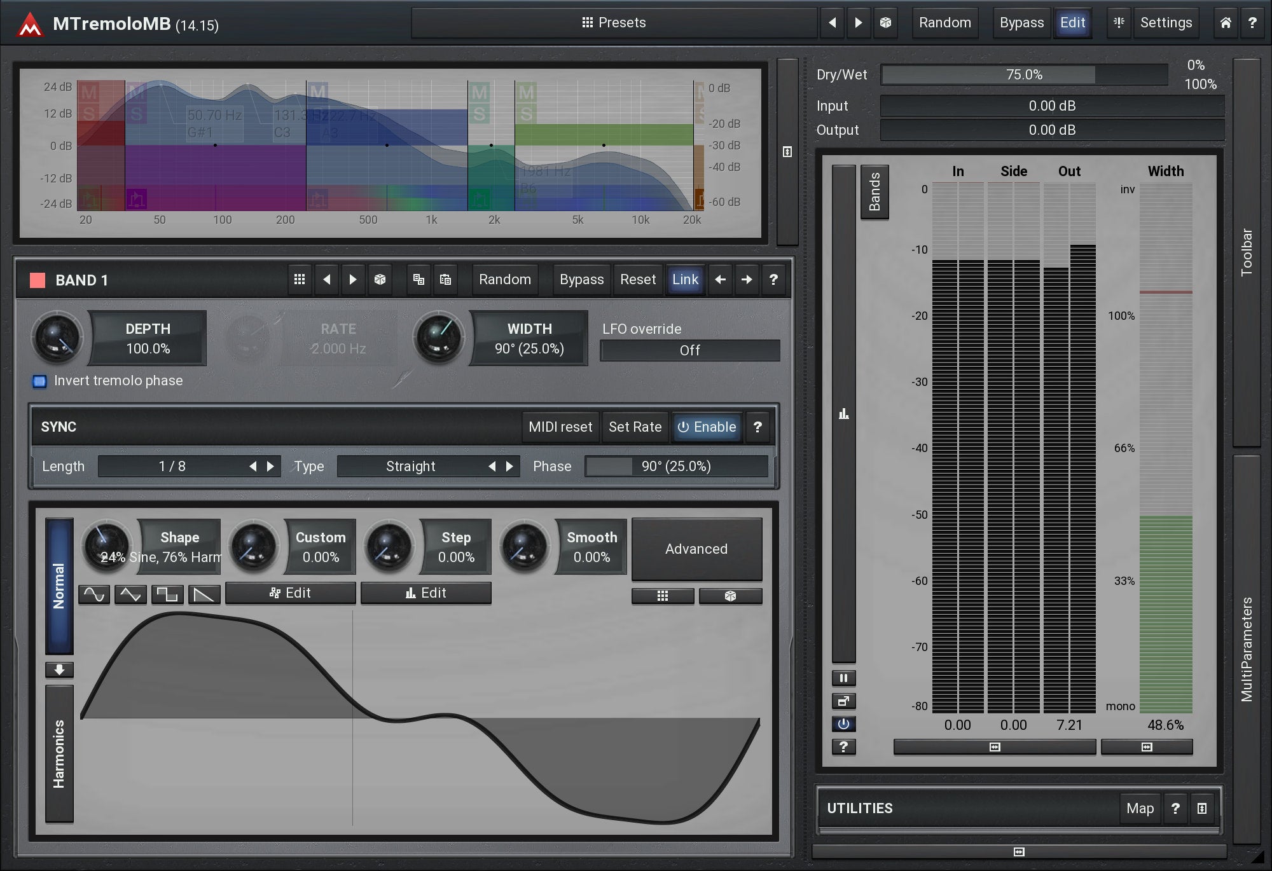Open the Presets menu
The image size is (1272, 871).
[x=613, y=23]
